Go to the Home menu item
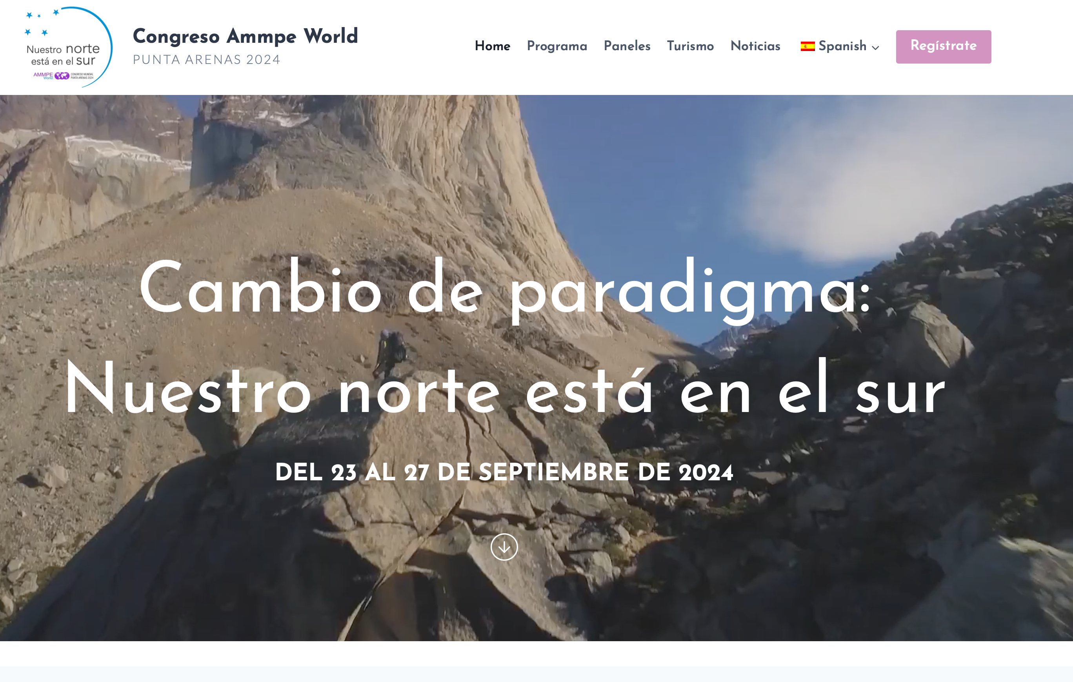 [x=493, y=46]
